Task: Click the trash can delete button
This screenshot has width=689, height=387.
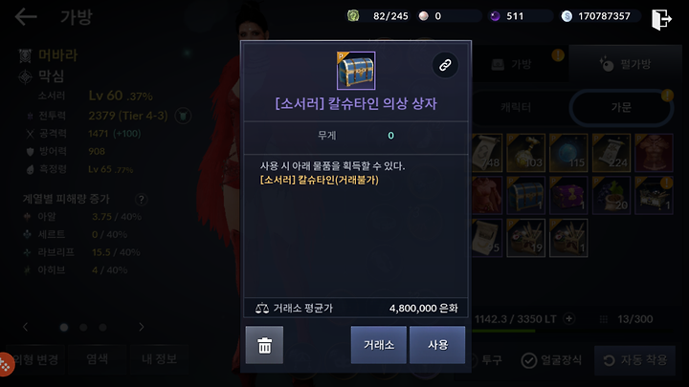Action: [264, 345]
